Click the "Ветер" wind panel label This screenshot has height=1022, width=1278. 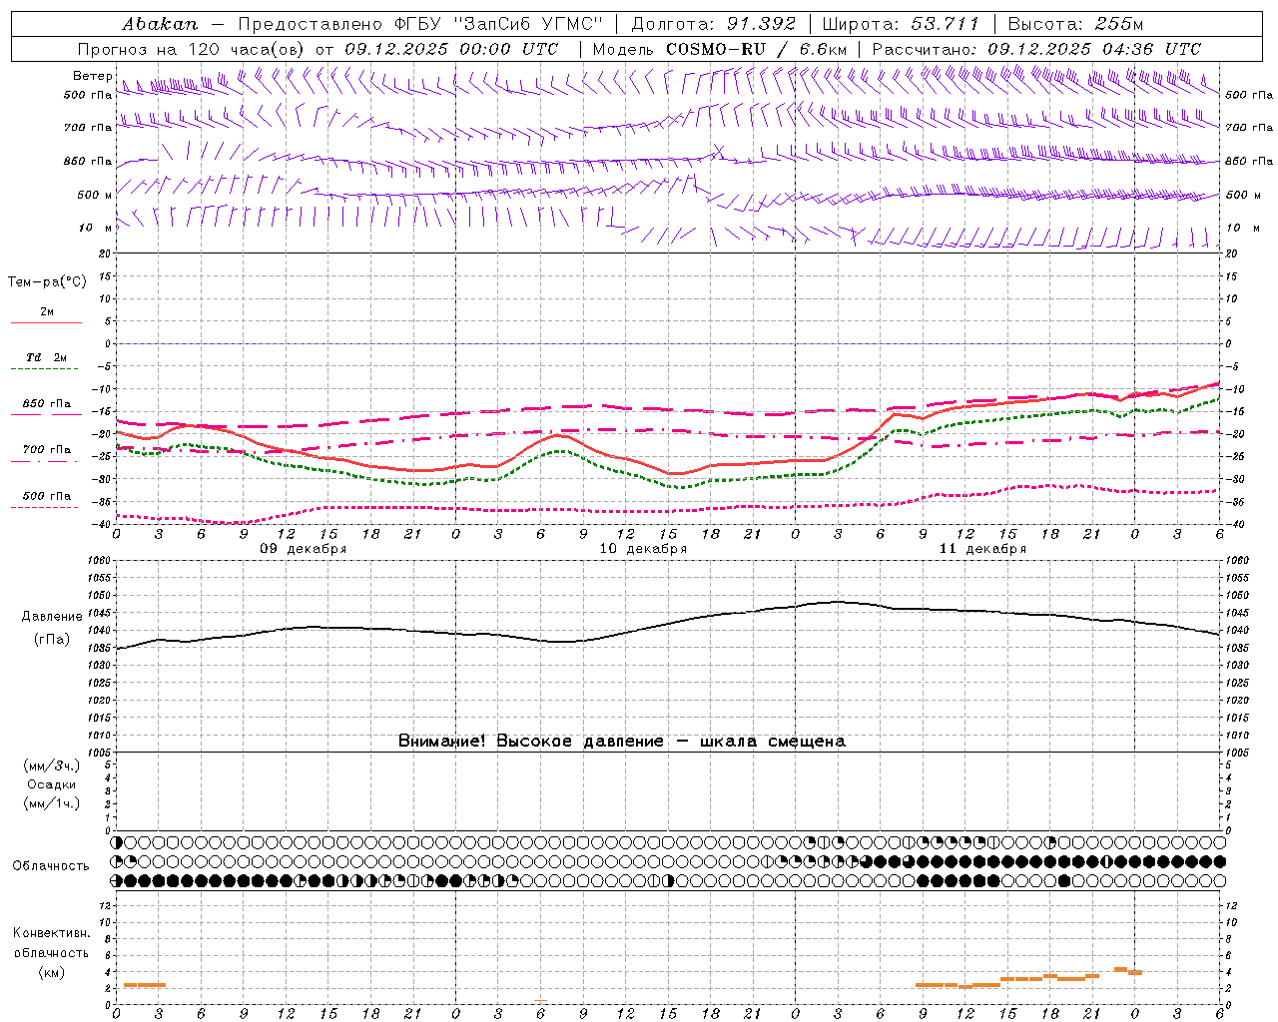[x=92, y=76]
